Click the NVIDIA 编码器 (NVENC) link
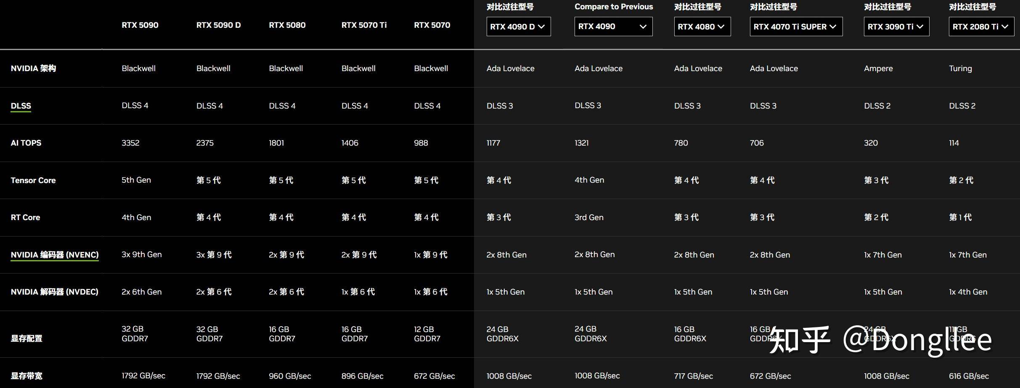 [x=55, y=255]
